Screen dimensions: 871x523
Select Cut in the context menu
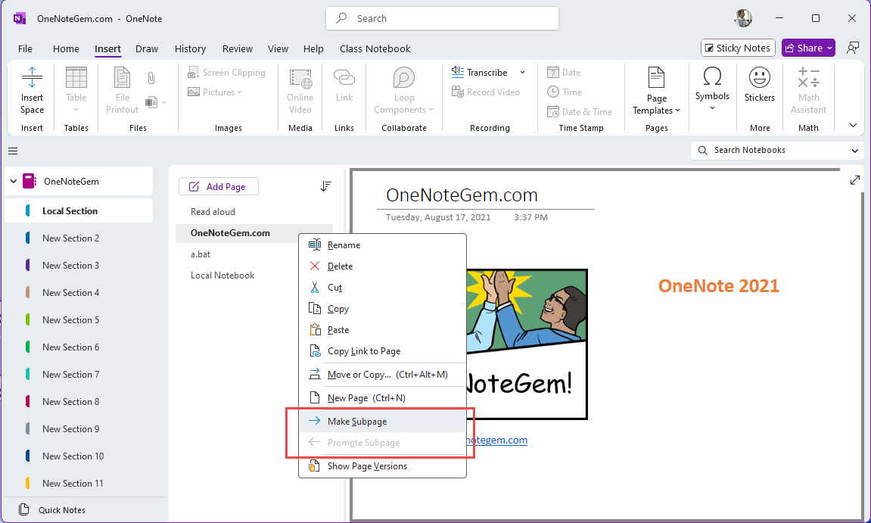382,288
